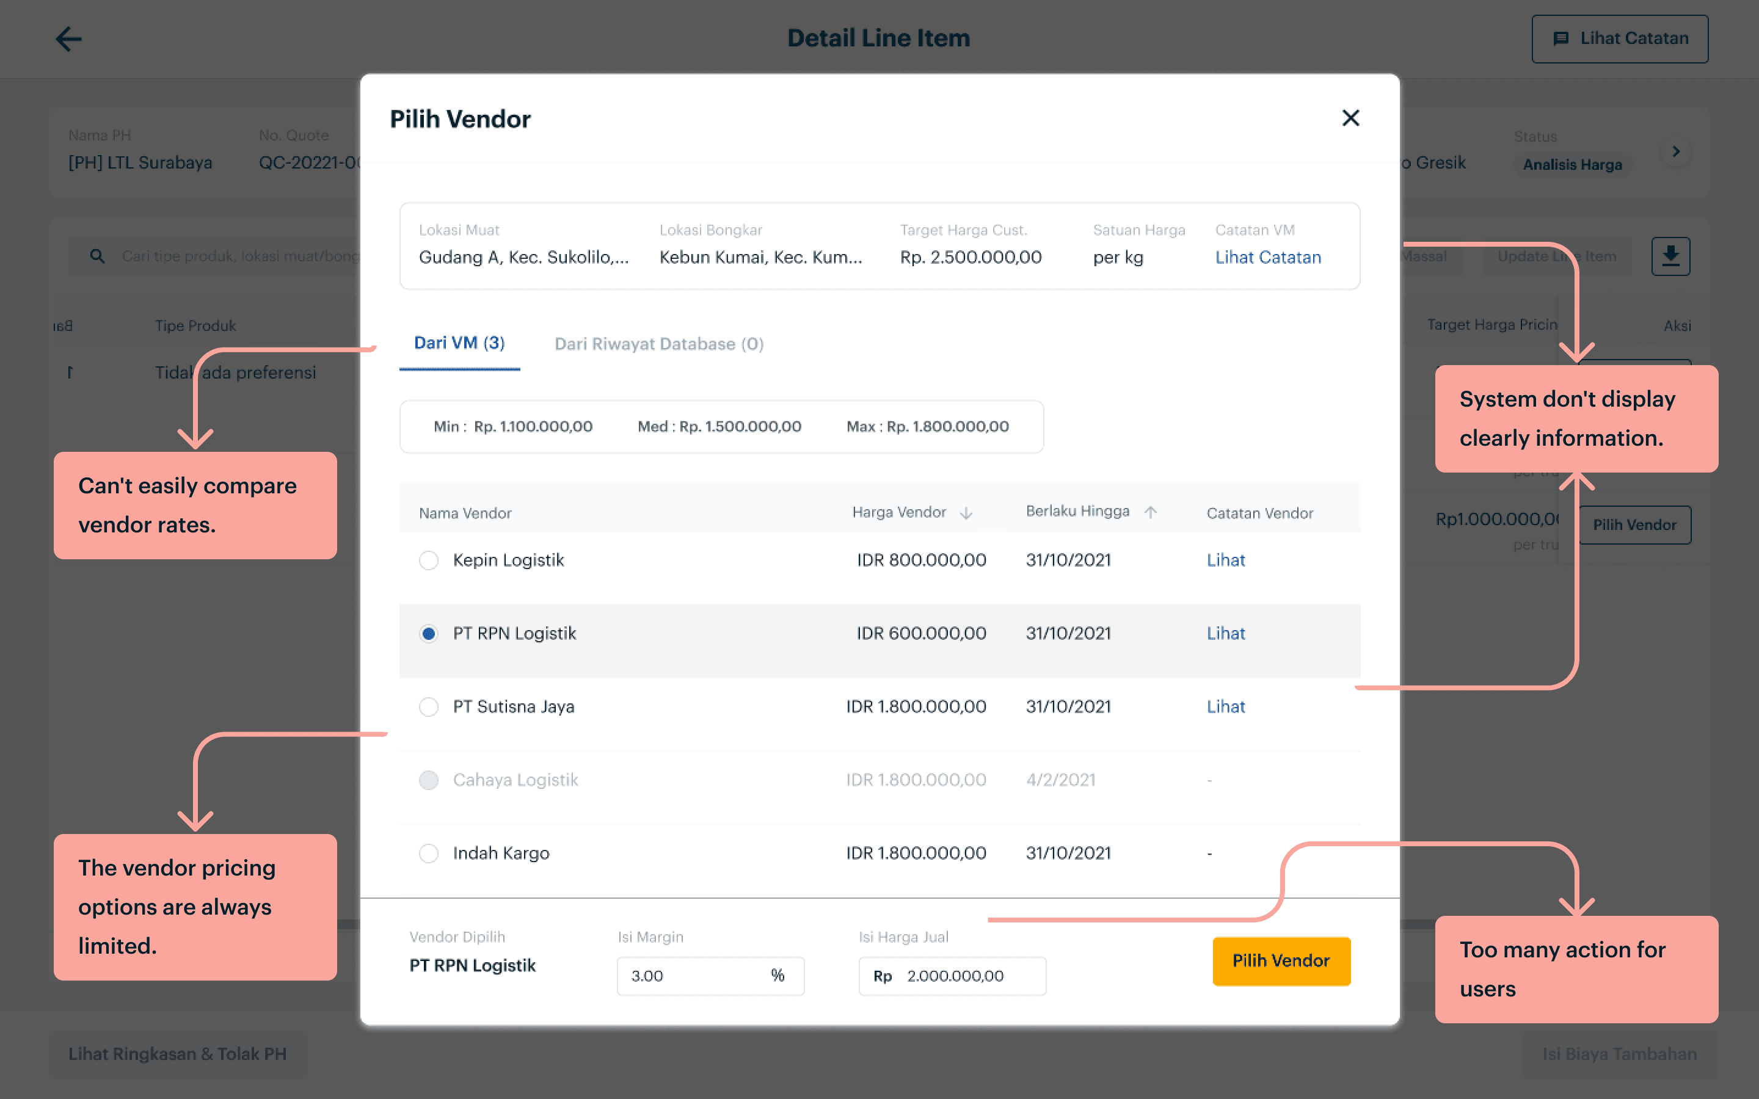The image size is (1759, 1099).
Task: Switch to Dari VM (3) tab
Action: coord(459,343)
